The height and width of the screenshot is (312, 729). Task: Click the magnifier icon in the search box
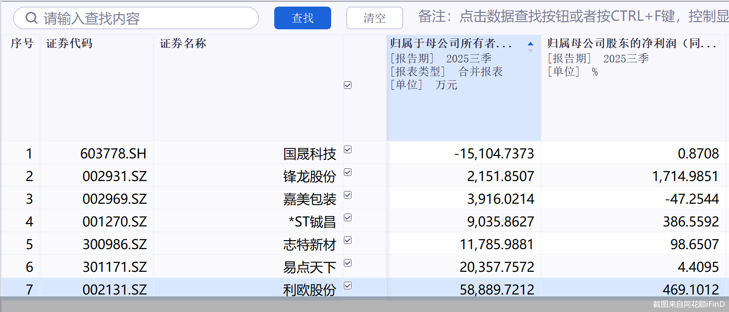31,18
